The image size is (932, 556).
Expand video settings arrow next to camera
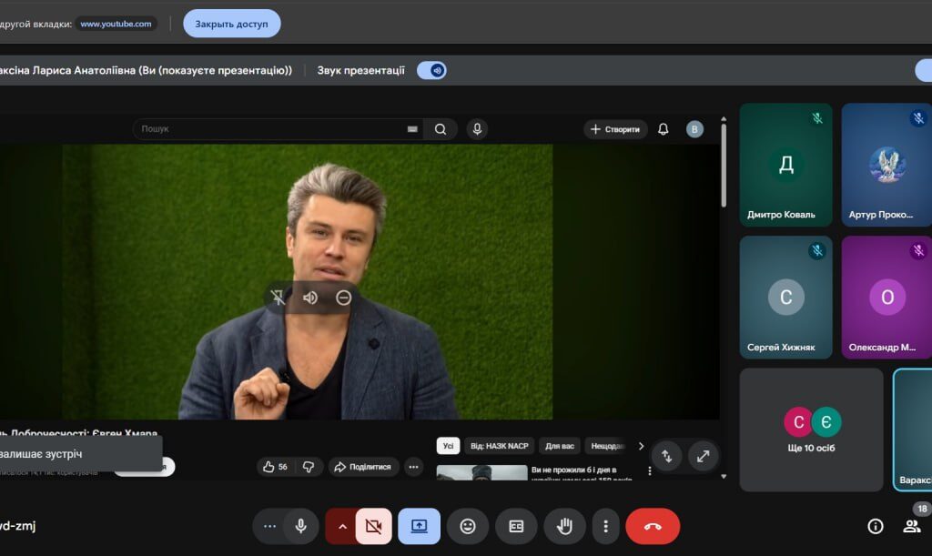click(342, 526)
